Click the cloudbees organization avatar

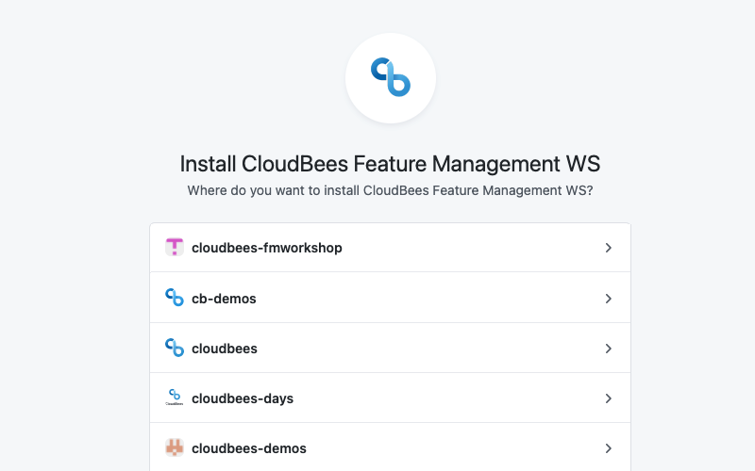175,348
